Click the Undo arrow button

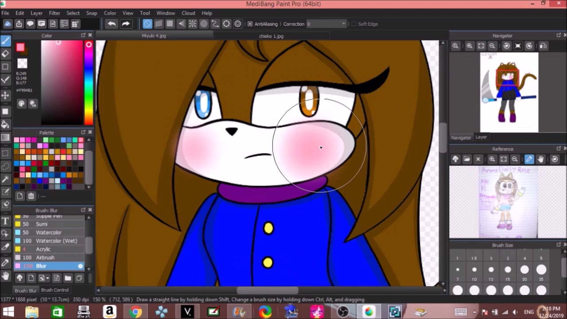(112, 24)
